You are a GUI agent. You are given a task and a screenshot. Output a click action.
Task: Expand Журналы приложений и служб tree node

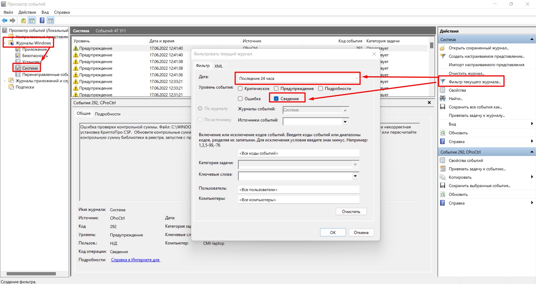tap(4, 81)
